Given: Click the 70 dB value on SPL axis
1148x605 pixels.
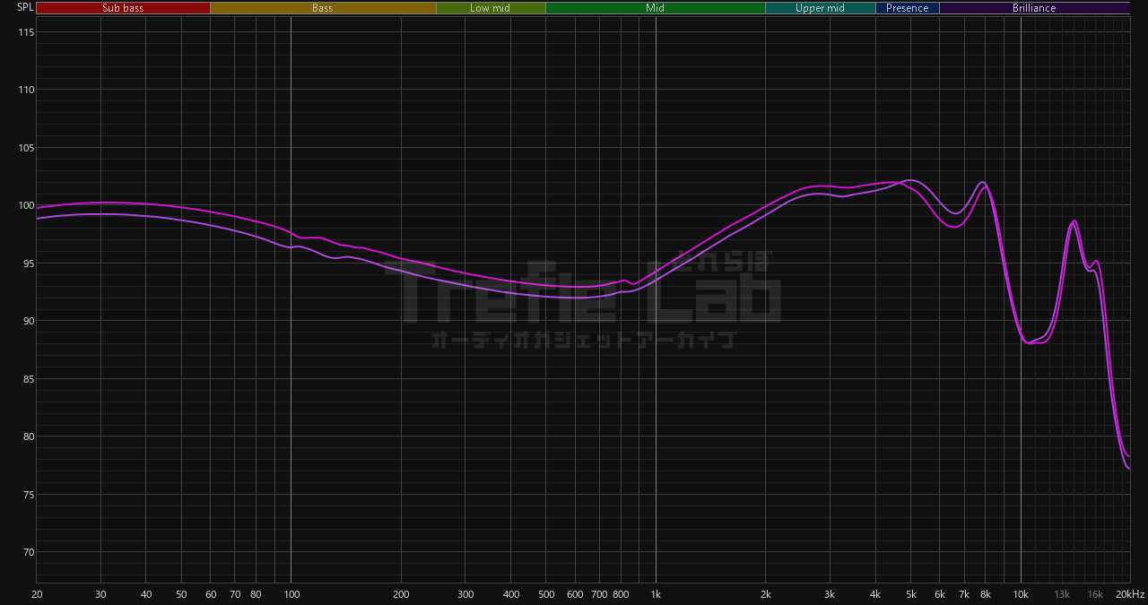Looking at the screenshot, I should 25,552.
